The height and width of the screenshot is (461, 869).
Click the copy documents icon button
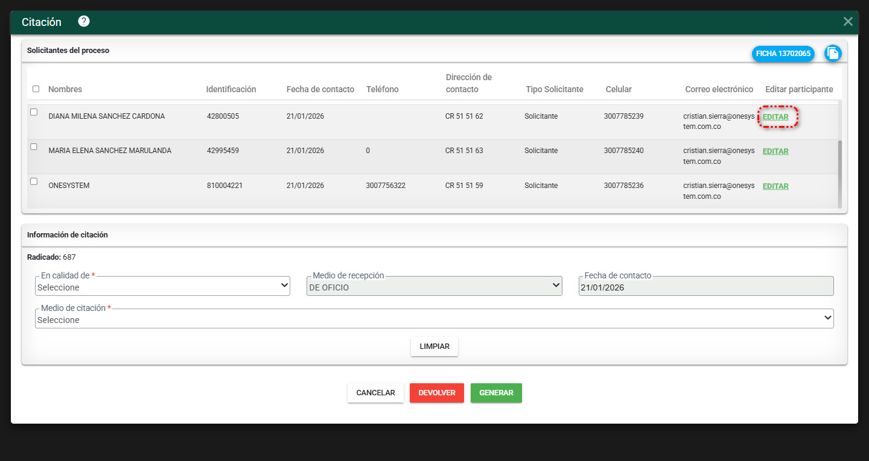click(833, 54)
